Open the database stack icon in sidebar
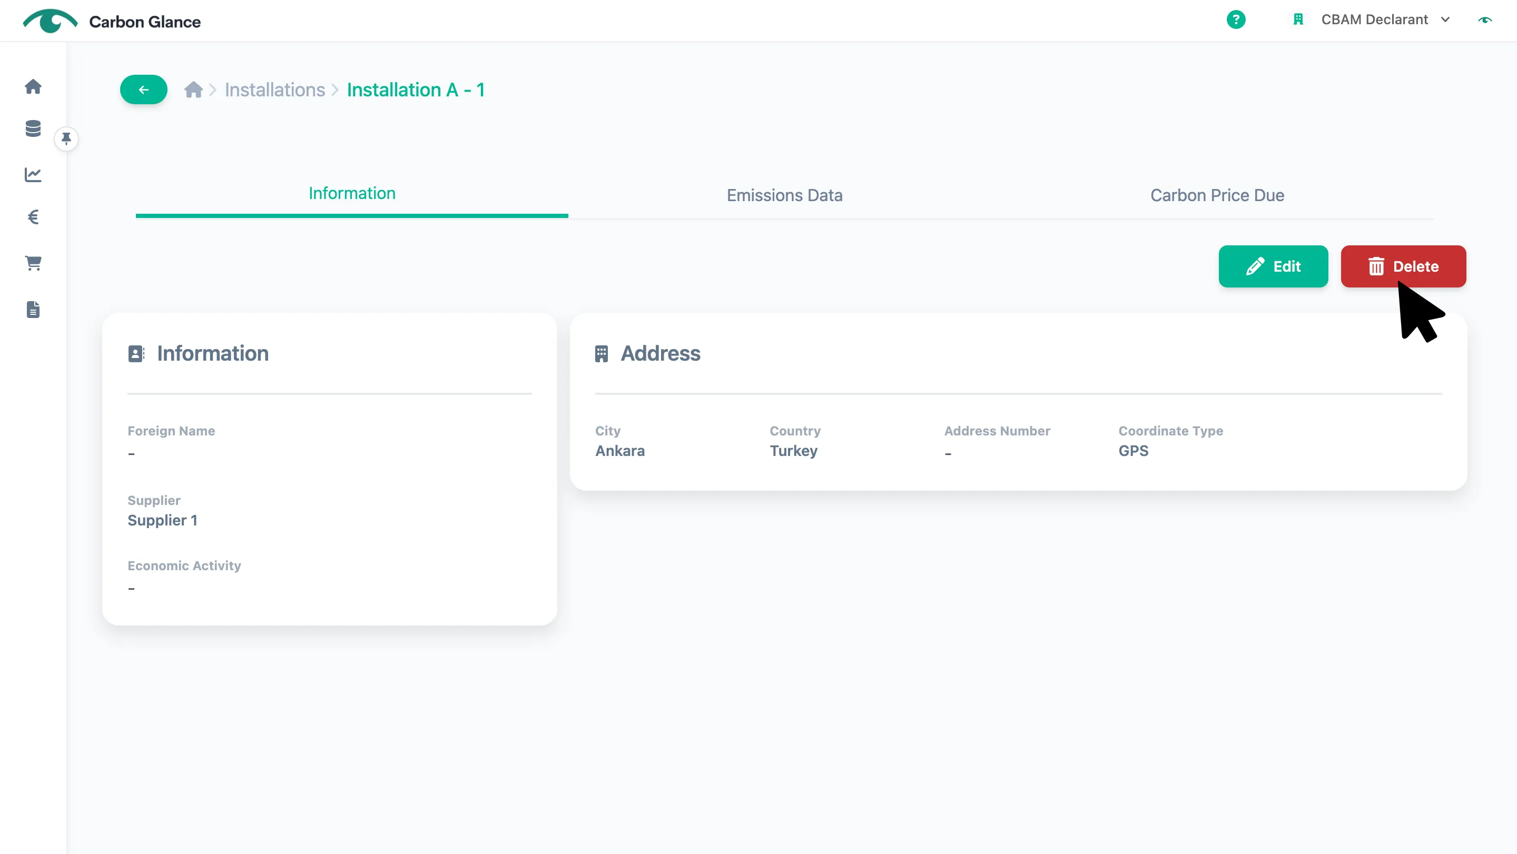 [33, 128]
